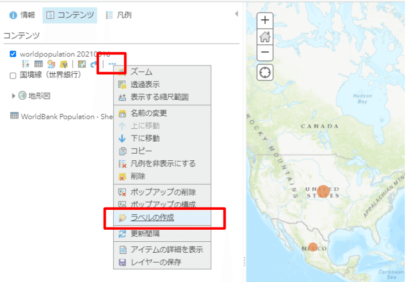
Task: Choose レイヤーの保存 menu item
Action: (x=162, y=262)
